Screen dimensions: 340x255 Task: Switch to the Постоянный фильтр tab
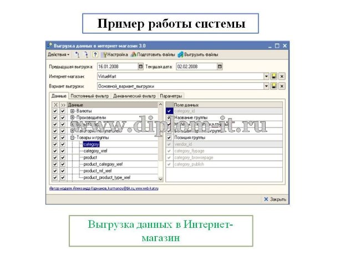[x=90, y=96]
